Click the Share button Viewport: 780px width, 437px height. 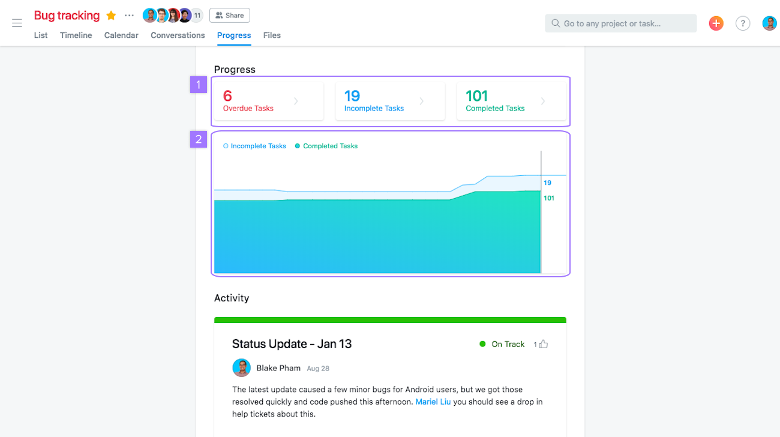(230, 16)
